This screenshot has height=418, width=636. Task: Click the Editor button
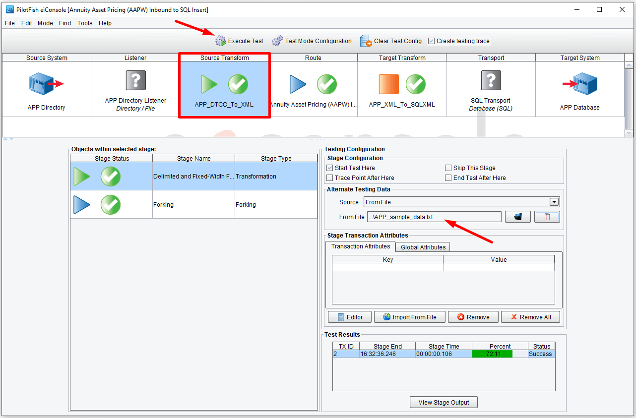(x=350, y=317)
